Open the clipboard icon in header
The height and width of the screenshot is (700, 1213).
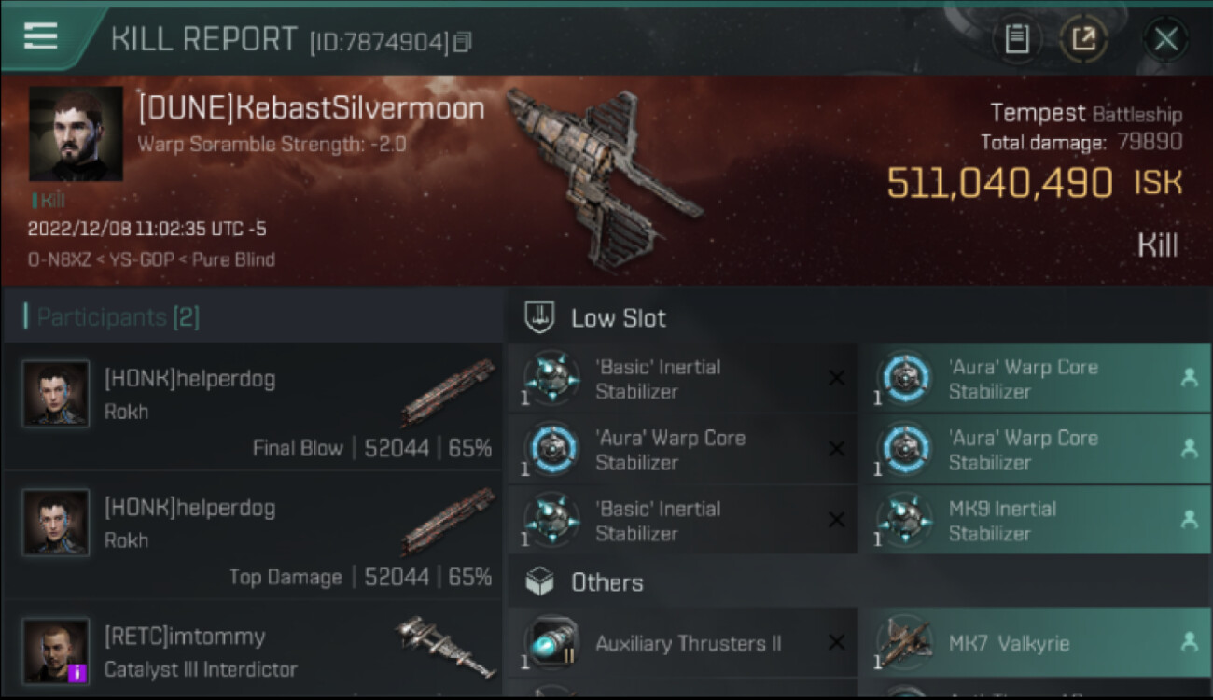click(x=1016, y=39)
